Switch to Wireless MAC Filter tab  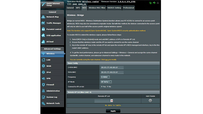(97, 8)
